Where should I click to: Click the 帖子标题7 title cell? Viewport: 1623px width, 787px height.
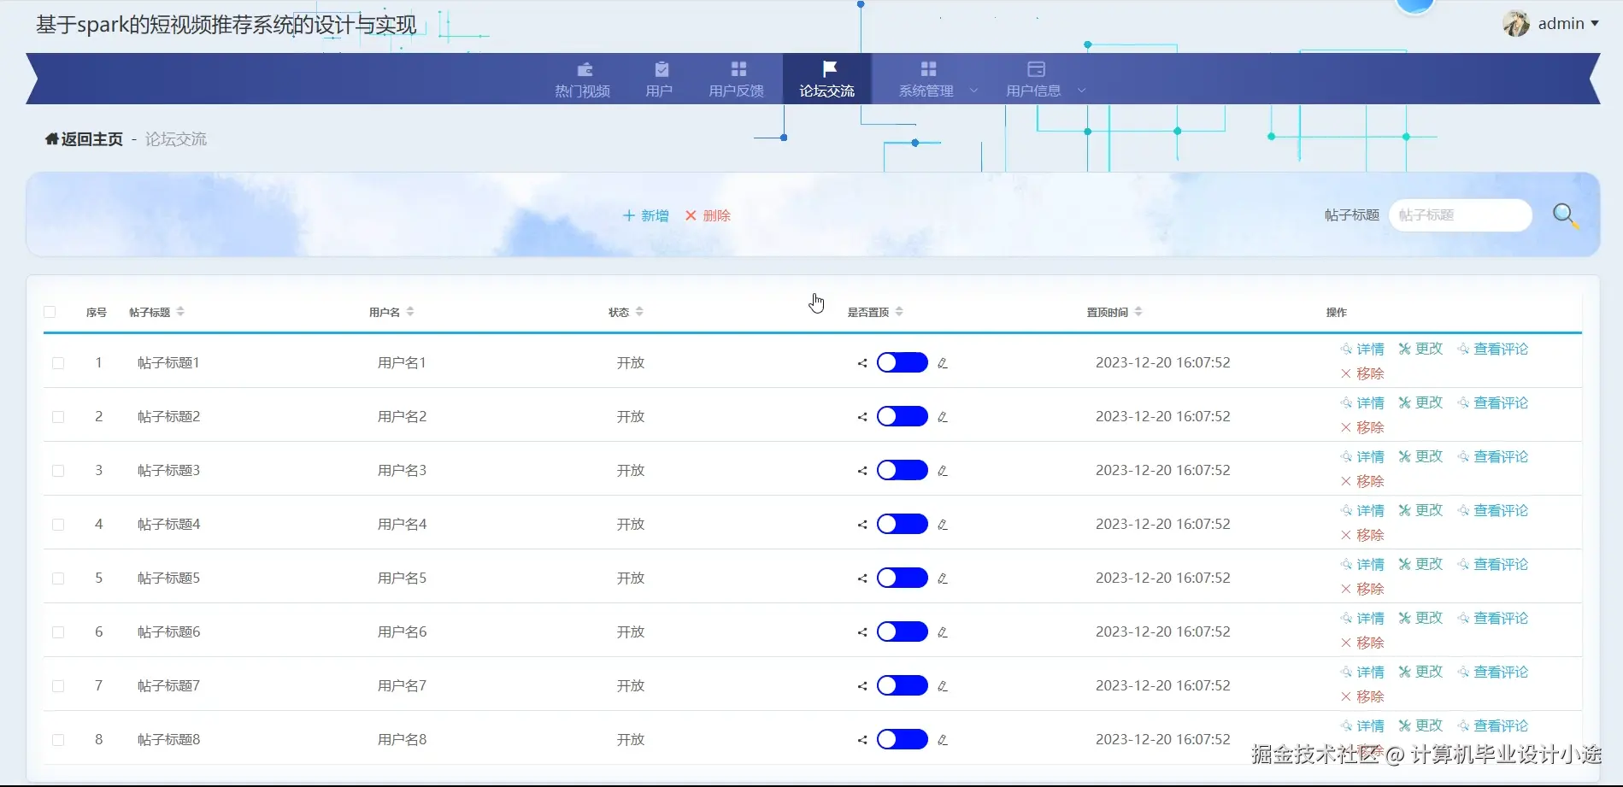(168, 685)
